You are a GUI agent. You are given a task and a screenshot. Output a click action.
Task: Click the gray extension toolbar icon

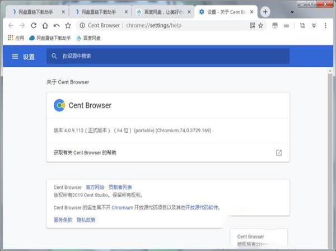point(286,26)
